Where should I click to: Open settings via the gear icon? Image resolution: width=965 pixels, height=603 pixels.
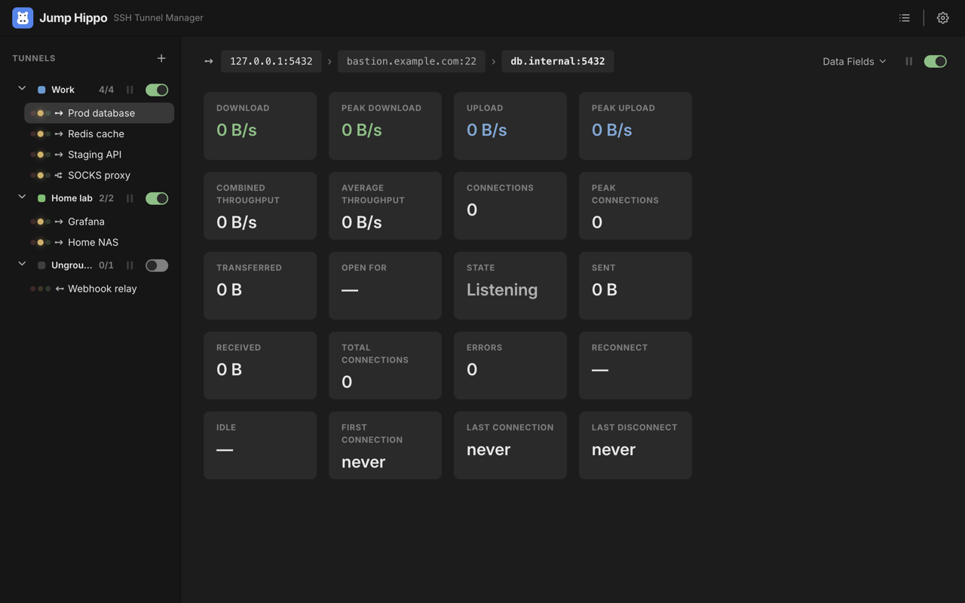coord(942,18)
